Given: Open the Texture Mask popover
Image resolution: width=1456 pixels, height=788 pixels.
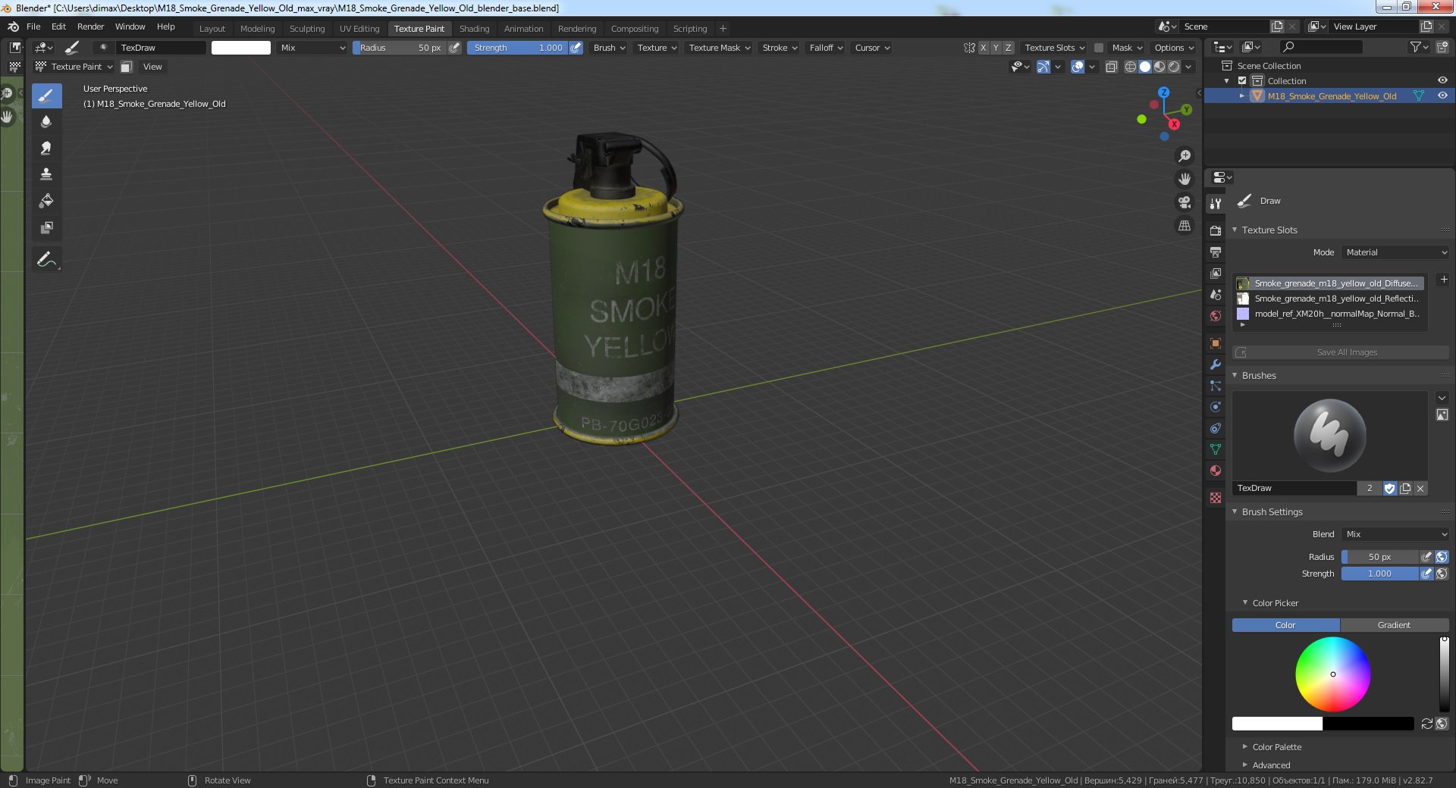Looking at the screenshot, I should click(x=719, y=47).
